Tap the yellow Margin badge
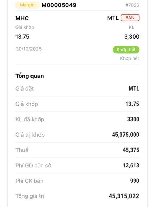155x207 pixels. click(27, 5)
